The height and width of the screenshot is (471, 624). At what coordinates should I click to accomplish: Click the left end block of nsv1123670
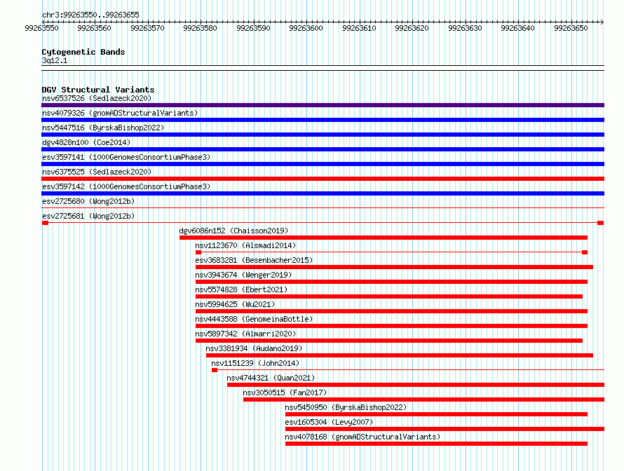(198, 252)
